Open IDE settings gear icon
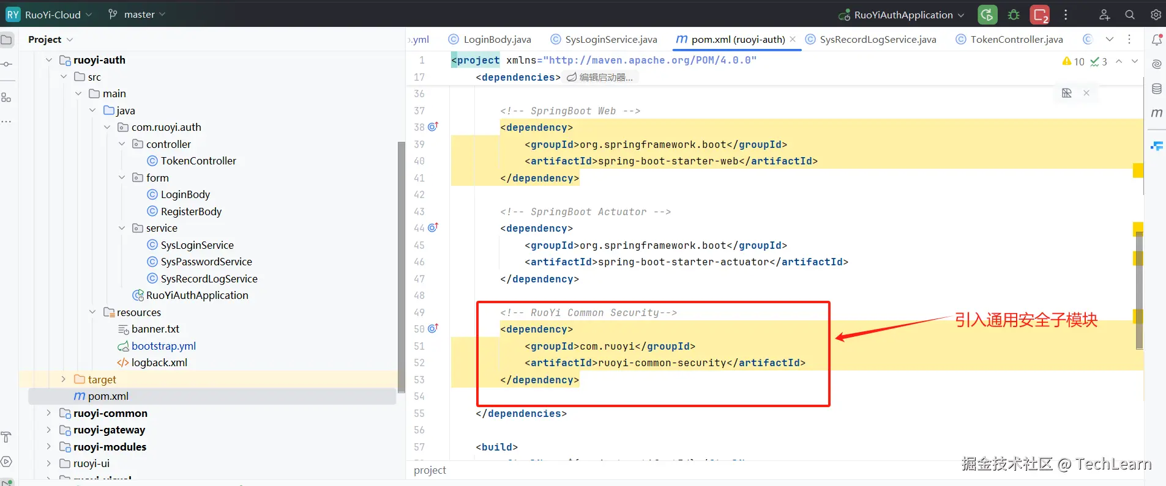Screen dimensions: 1166x486 1156,15
